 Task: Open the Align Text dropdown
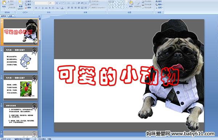coord(94,4)
